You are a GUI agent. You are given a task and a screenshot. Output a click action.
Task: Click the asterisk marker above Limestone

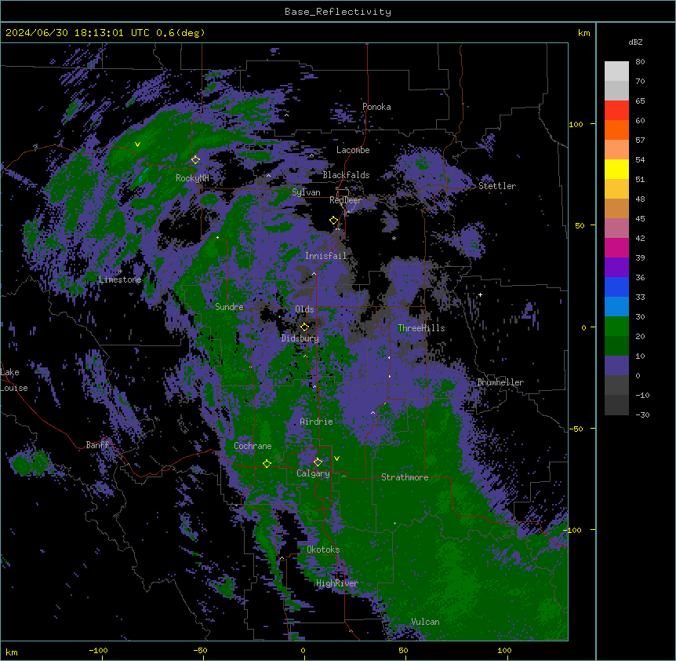coord(121,272)
